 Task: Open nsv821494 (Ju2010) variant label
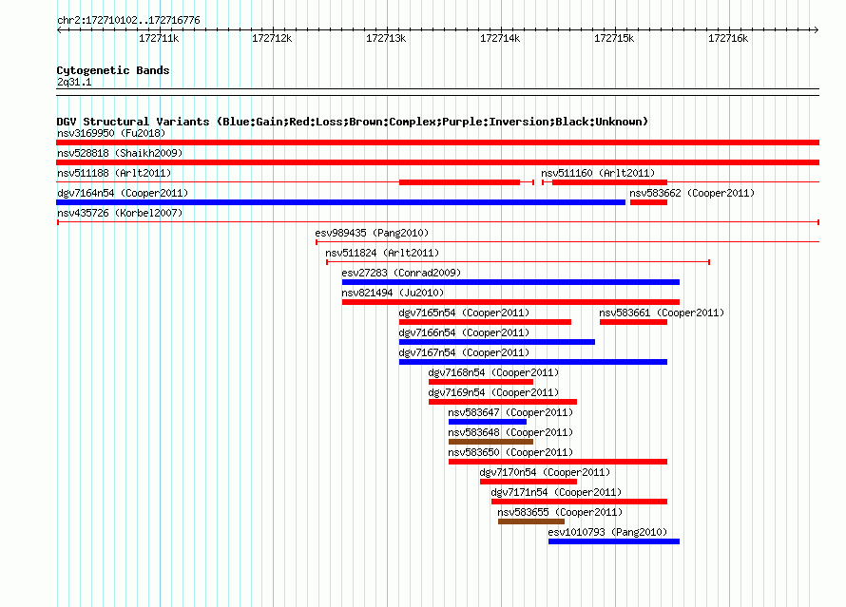tap(393, 293)
